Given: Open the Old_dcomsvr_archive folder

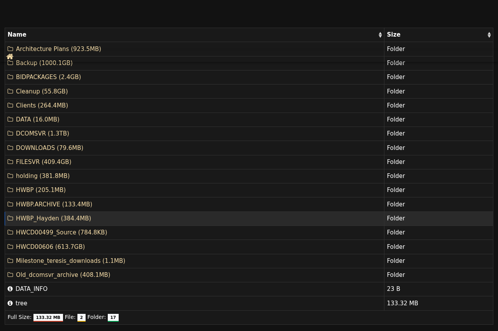Looking at the screenshot, I should click(63, 275).
